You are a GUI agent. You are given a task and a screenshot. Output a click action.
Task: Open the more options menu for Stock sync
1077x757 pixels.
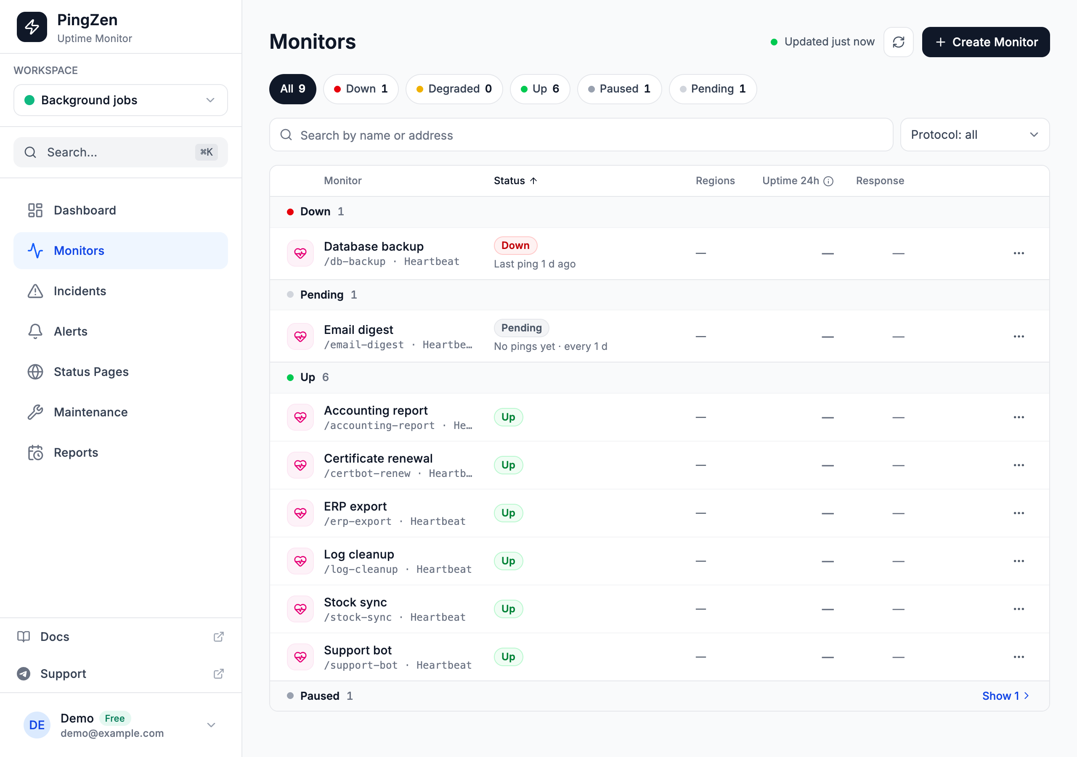pos(1019,609)
